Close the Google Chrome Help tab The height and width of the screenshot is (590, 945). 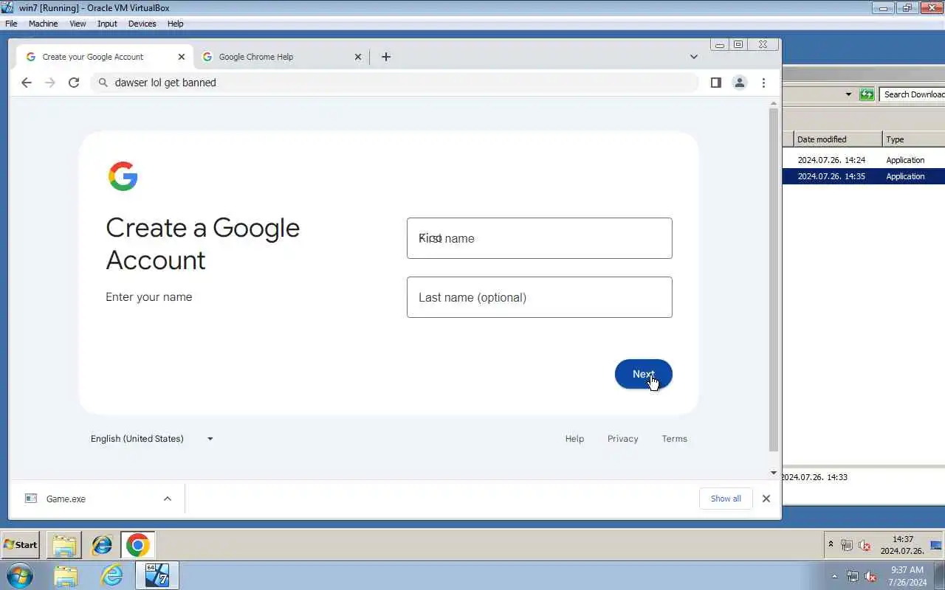358,57
